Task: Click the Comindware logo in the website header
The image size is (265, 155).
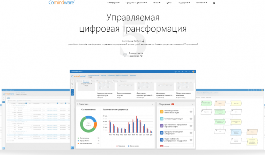Action: (x=61, y=2)
